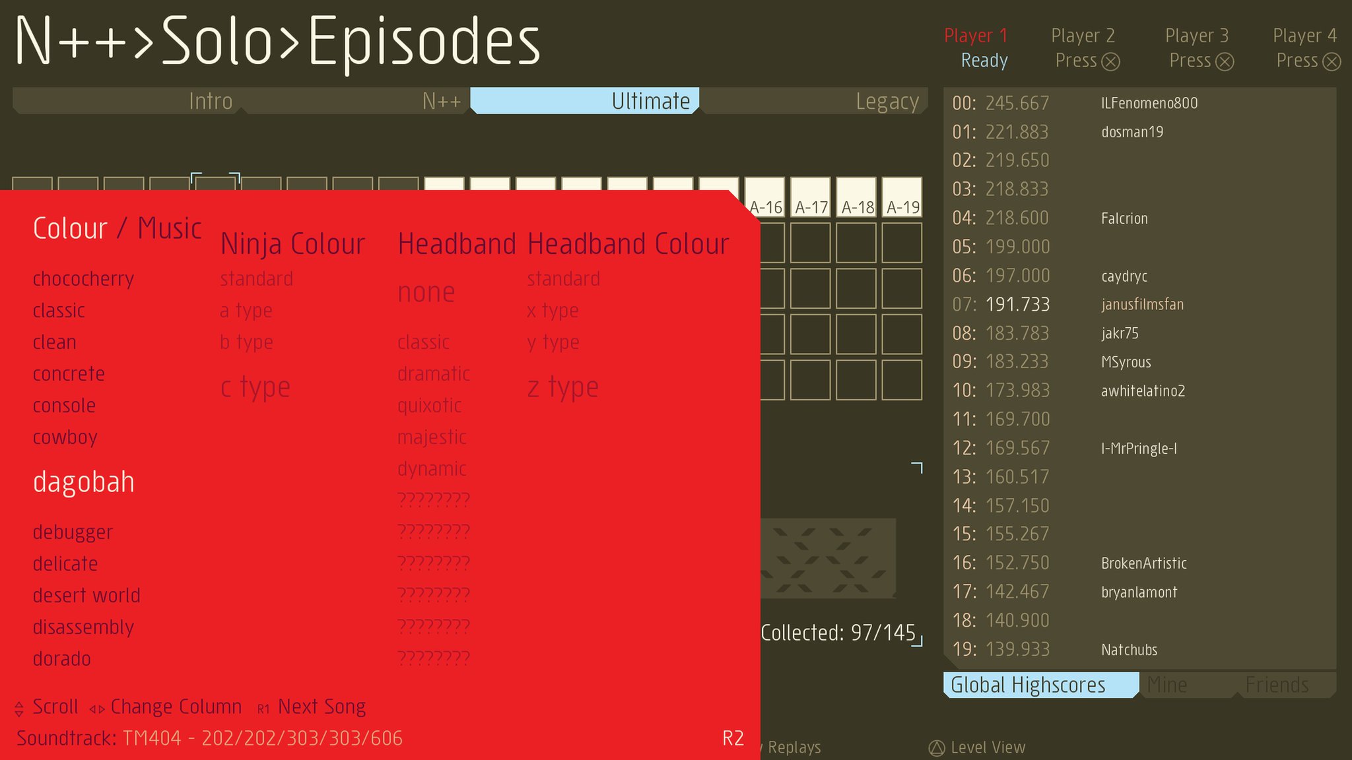Open episode A-17 tile
Screen dimensions: 1352x760
coord(811,197)
